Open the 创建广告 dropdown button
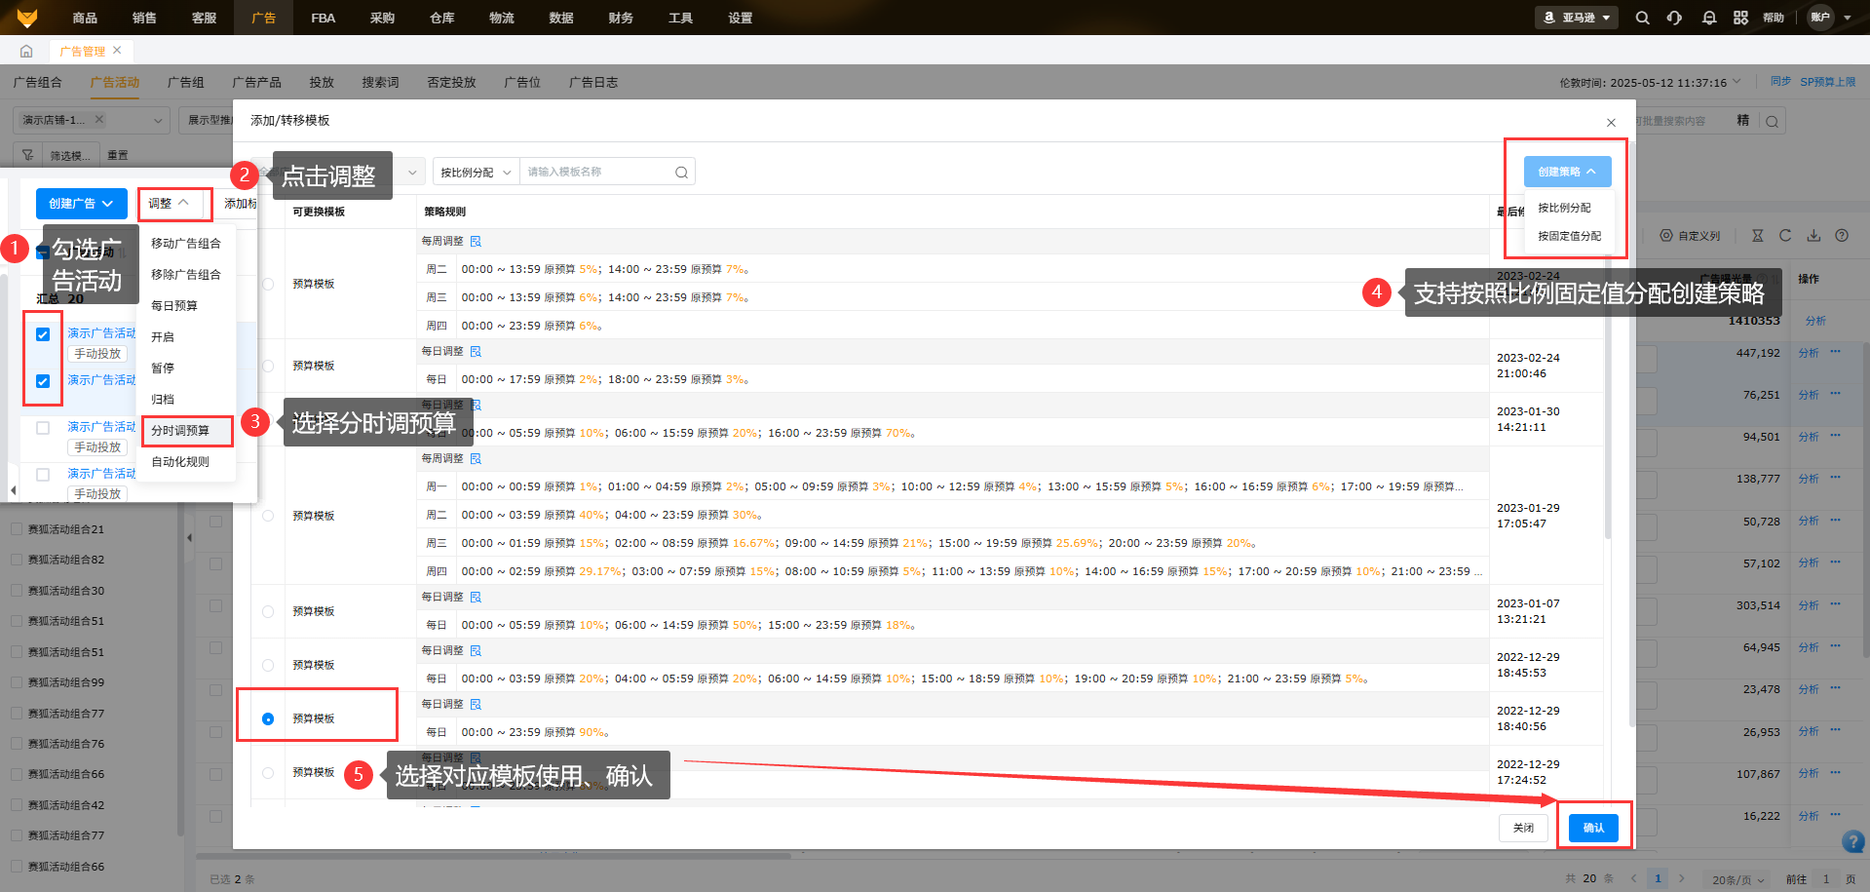The height and width of the screenshot is (892, 1870). point(81,204)
